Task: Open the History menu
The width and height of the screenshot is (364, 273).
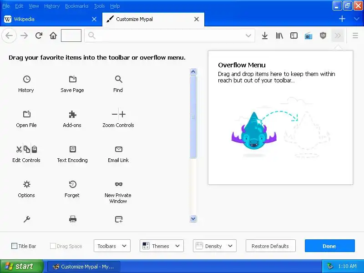Action: [x=52, y=6]
